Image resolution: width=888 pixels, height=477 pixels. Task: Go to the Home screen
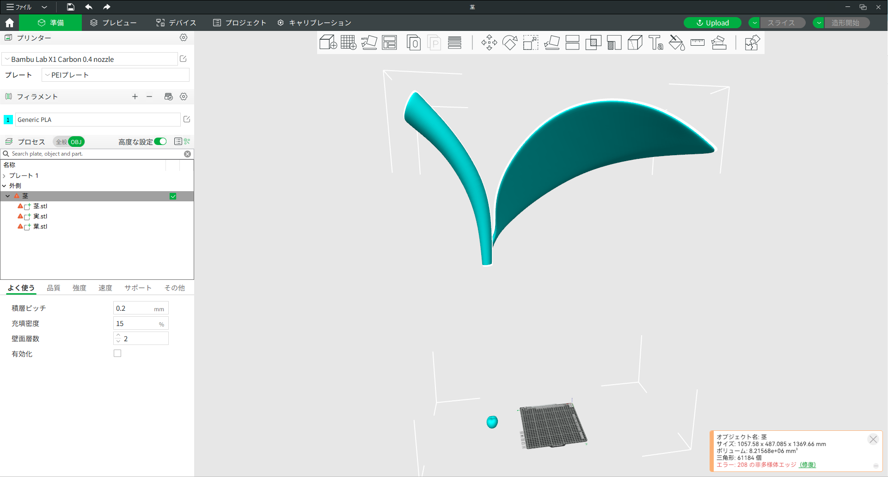point(9,23)
